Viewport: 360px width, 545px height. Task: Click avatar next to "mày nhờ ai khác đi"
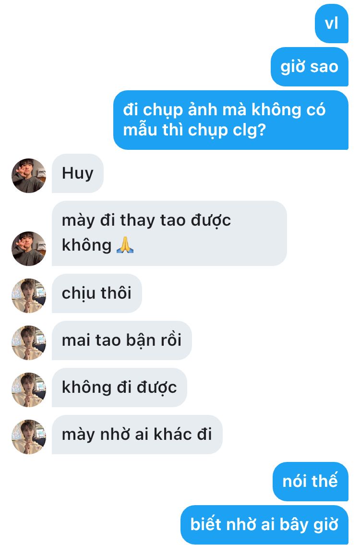click(29, 437)
